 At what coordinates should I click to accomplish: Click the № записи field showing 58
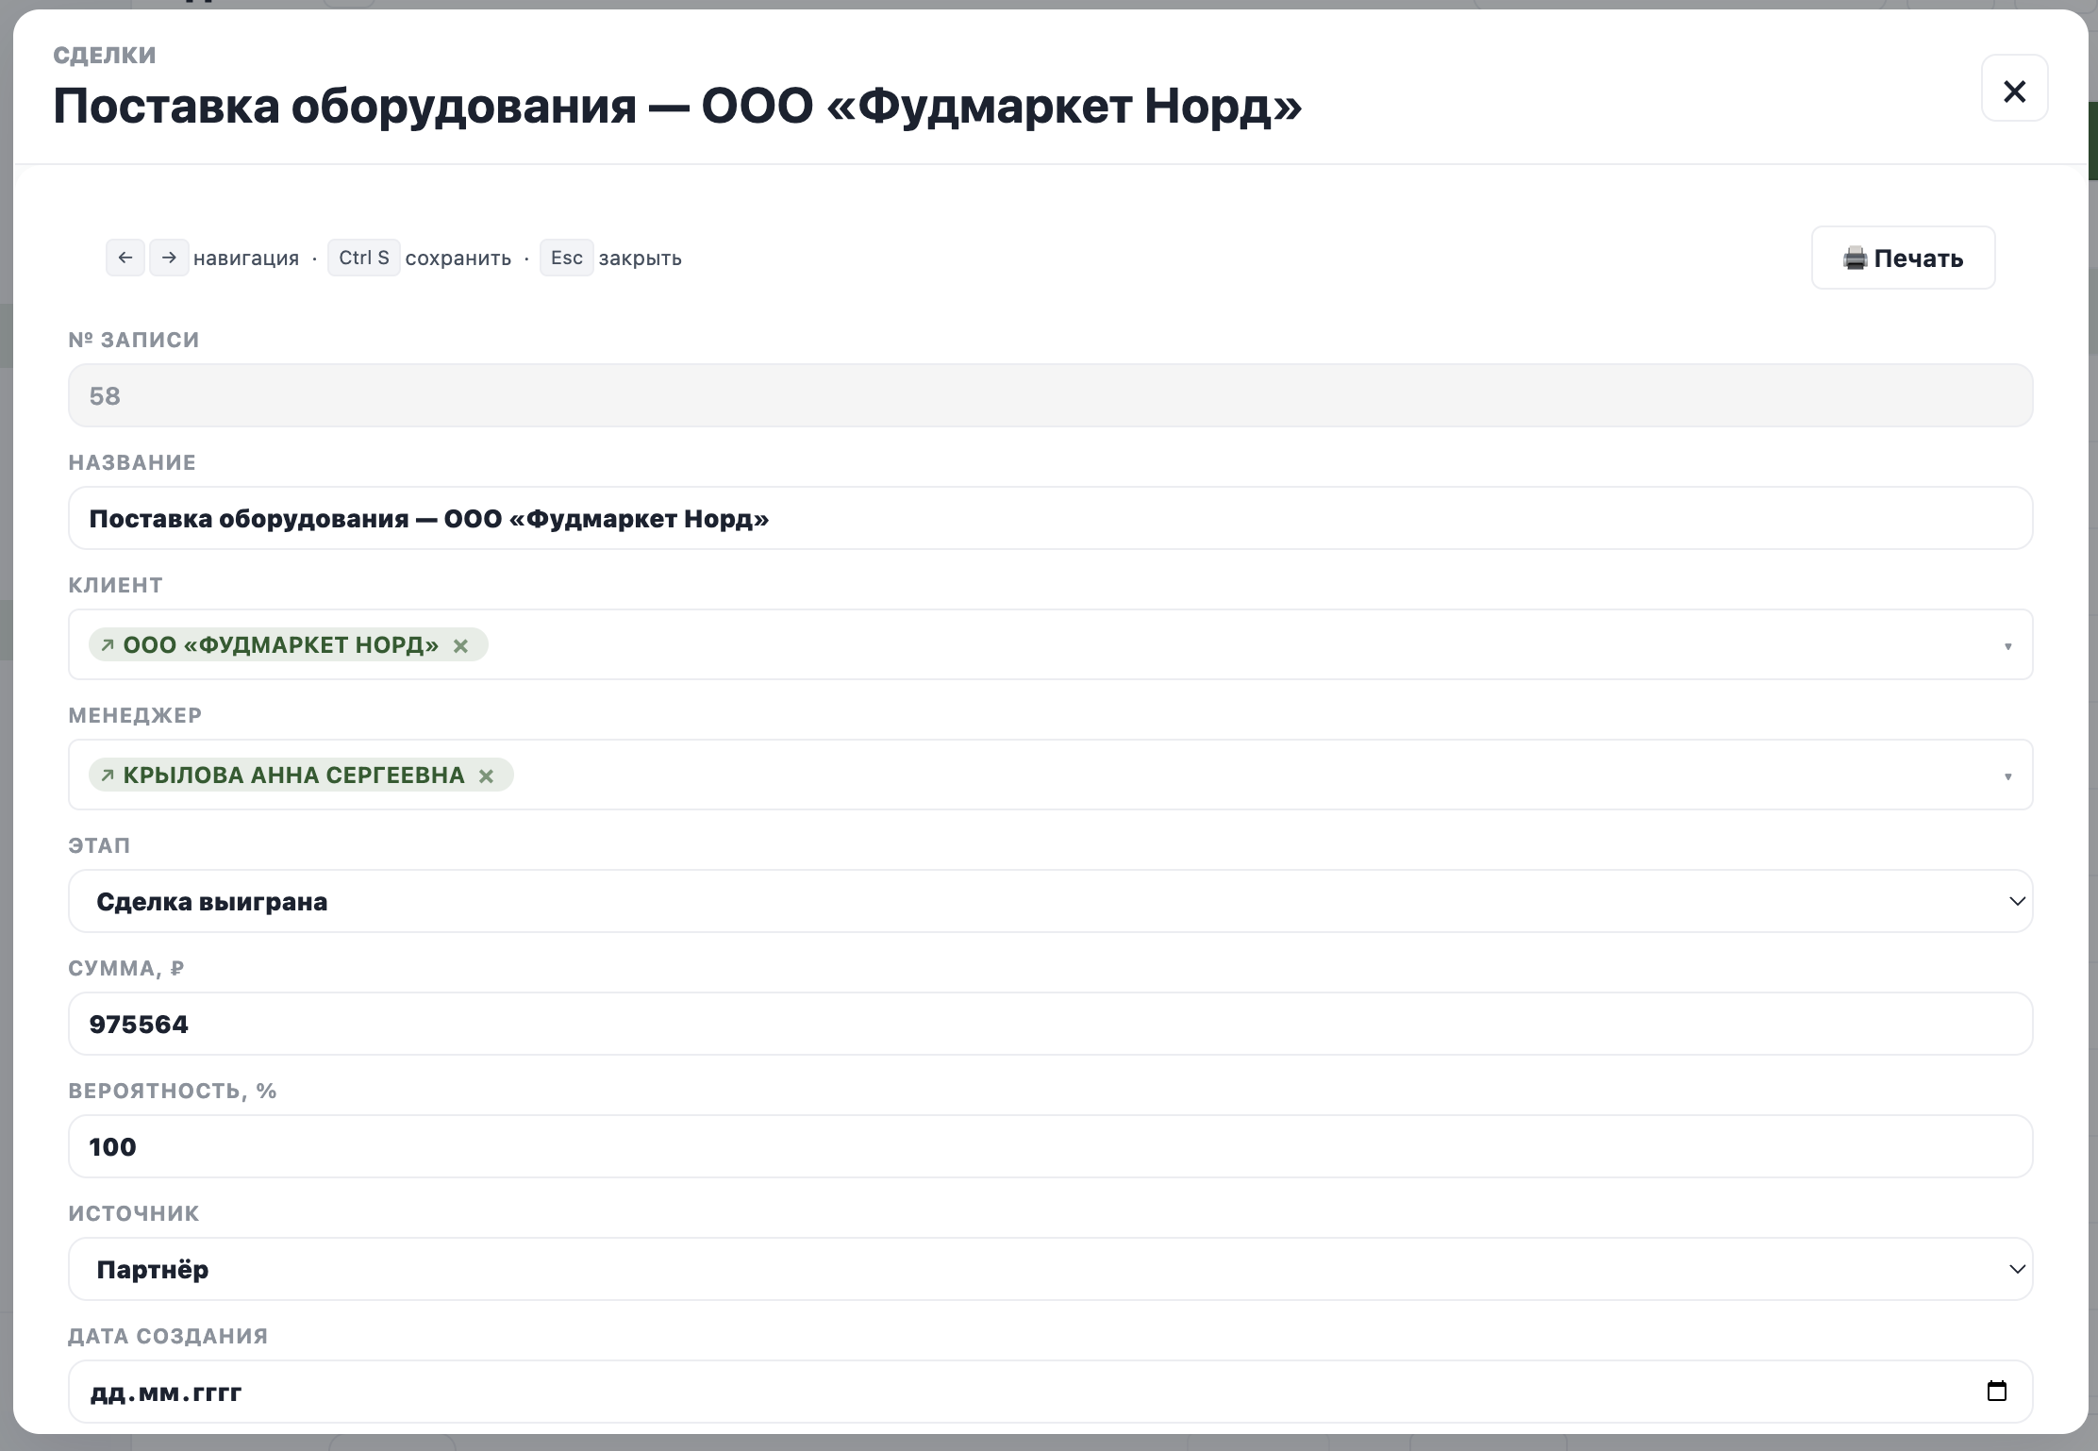[1050, 395]
